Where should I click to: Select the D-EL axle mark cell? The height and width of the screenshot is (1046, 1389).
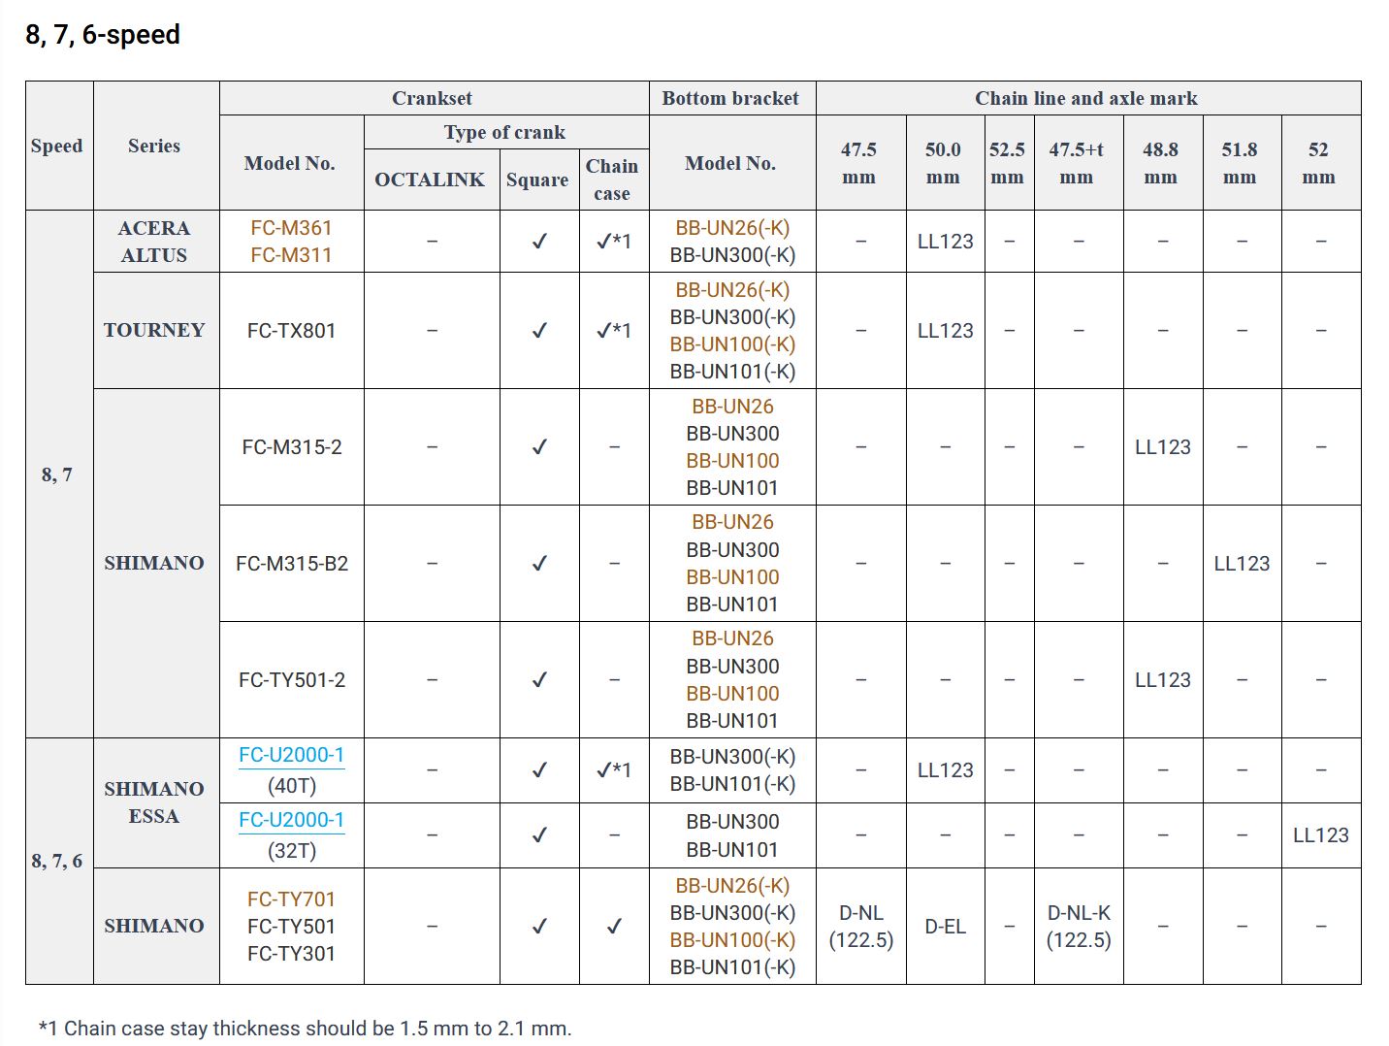[x=945, y=927]
